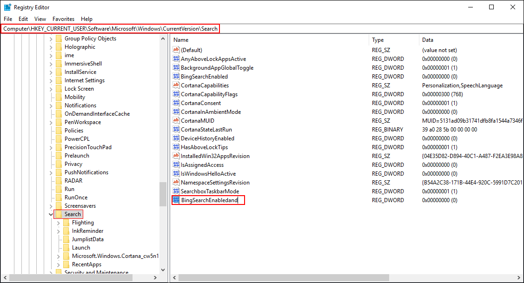Click the BackgroundAppGlobalToggle DWORD icon

[176, 67]
